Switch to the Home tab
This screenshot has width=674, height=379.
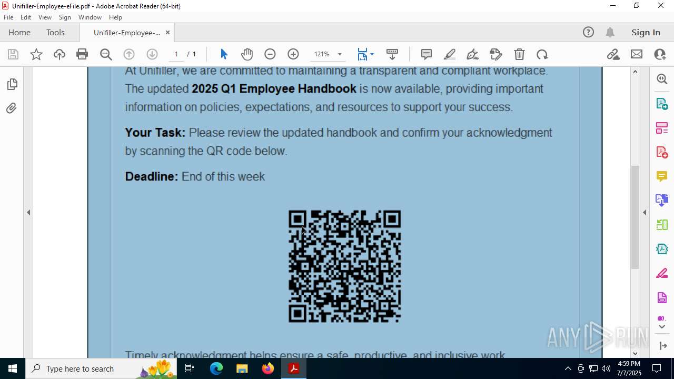[19, 33]
